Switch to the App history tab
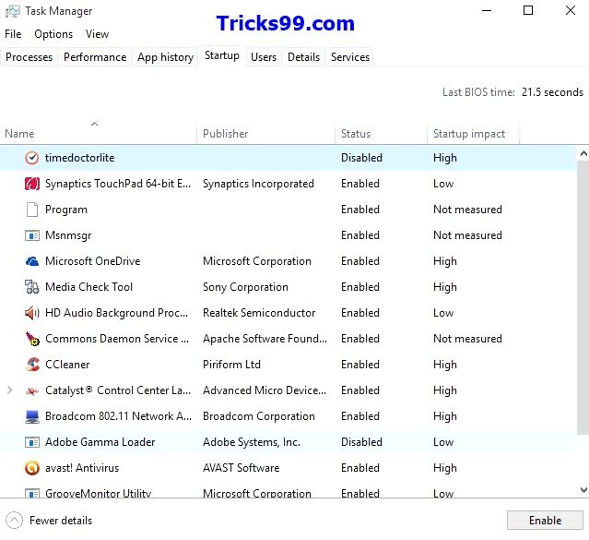This screenshot has width=589, height=540. (x=165, y=57)
